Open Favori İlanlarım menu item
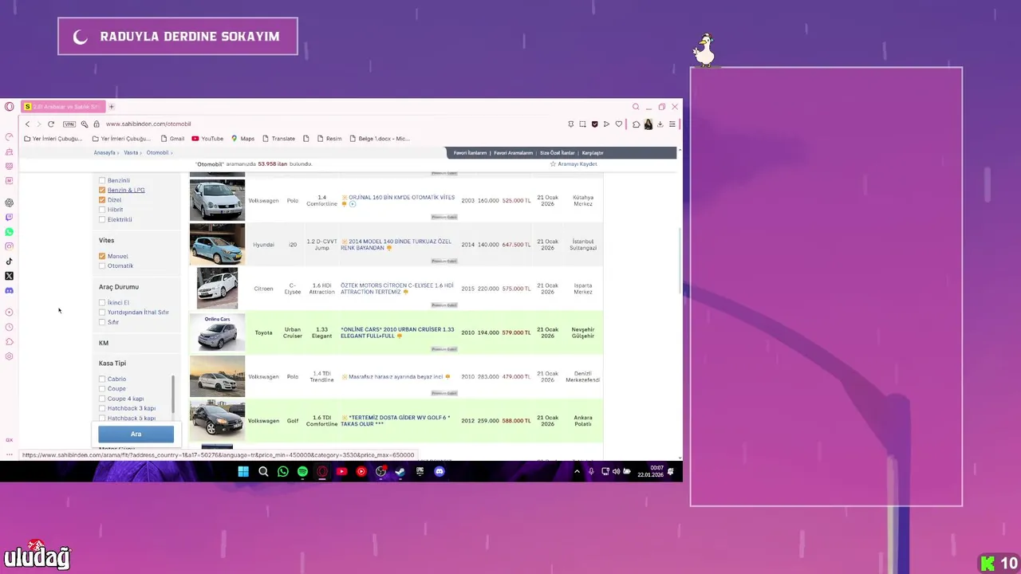1021x574 pixels. tap(470, 153)
